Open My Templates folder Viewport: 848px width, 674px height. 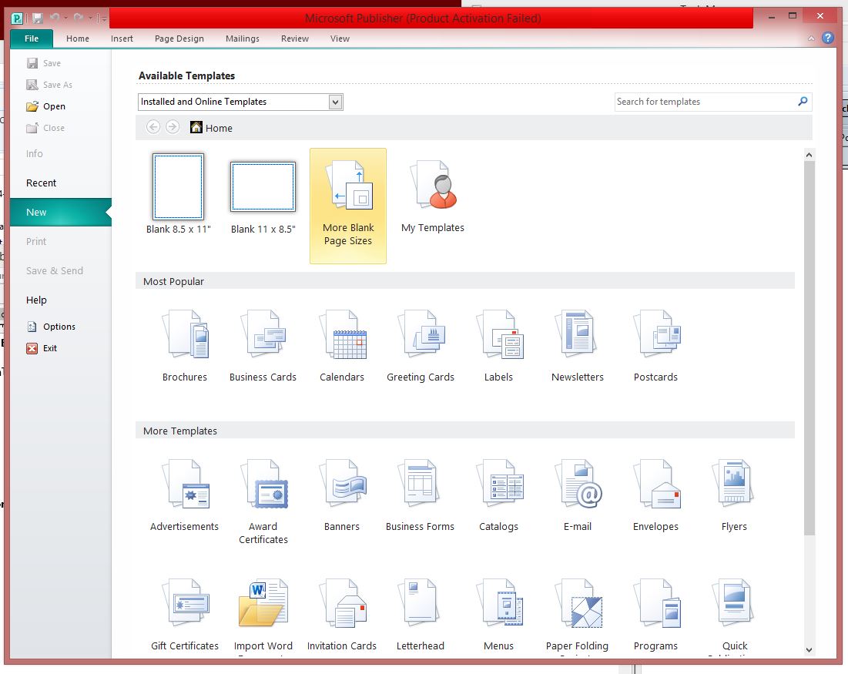point(433,197)
